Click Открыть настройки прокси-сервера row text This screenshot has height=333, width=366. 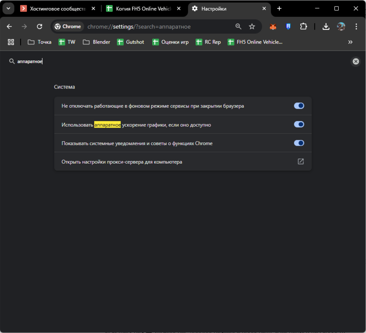click(x=122, y=162)
